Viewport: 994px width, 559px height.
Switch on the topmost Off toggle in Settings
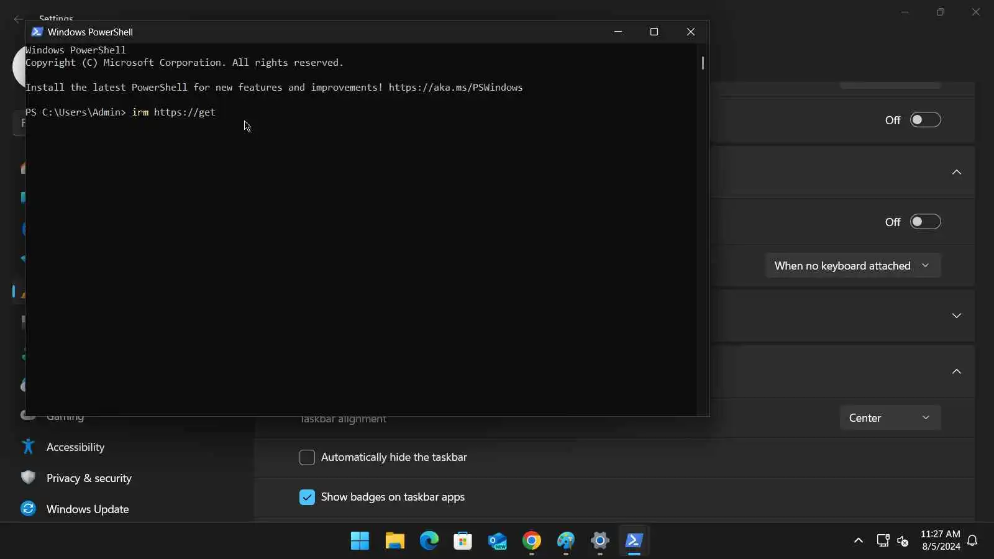point(926,120)
